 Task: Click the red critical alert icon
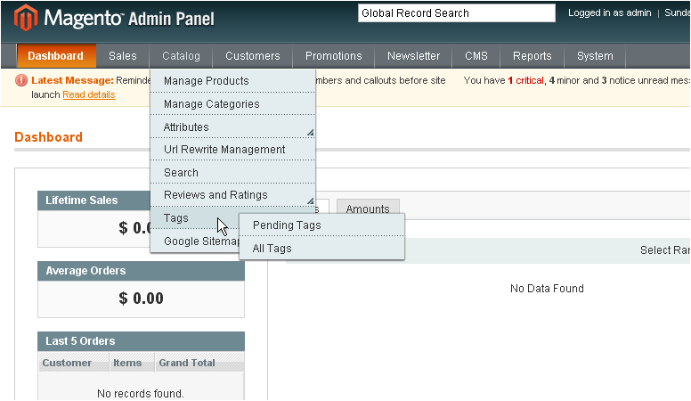[x=21, y=80]
